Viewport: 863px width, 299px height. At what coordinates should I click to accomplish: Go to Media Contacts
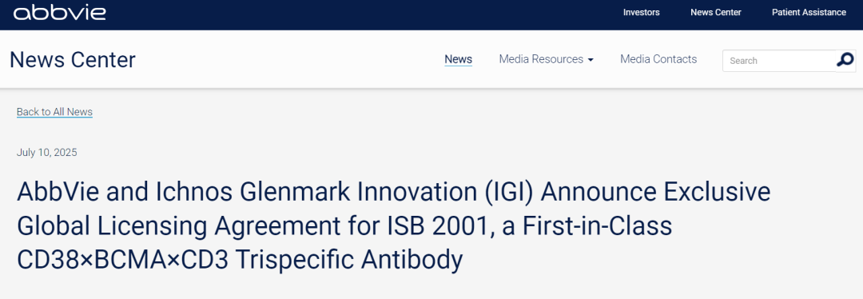[658, 59]
